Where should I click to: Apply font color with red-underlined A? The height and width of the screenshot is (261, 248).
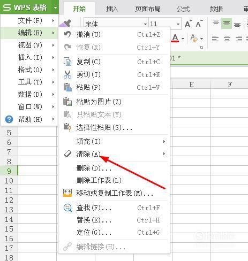click(x=175, y=38)
